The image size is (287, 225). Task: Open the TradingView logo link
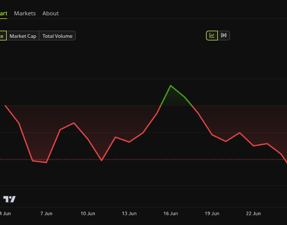(x=9, y=199)
